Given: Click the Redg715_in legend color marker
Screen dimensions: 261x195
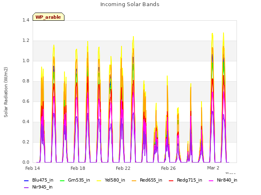Looking at the screenshot, I should (171, 180).
